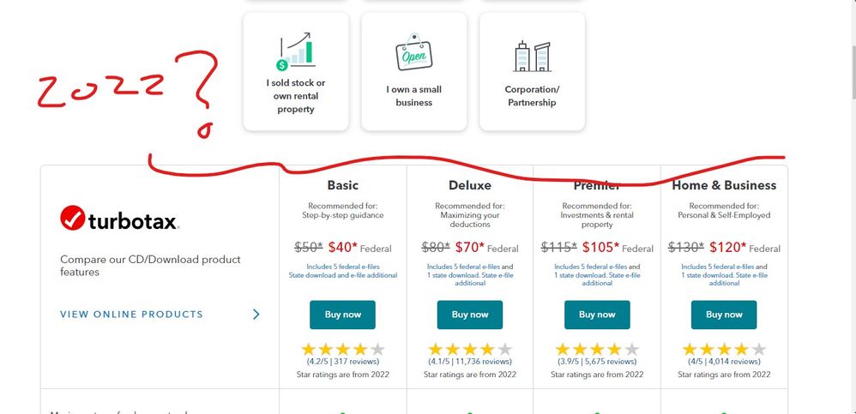Select the 'I own a small business' card
The height and width of the screenshot is (414, 856).
point(413,71)
